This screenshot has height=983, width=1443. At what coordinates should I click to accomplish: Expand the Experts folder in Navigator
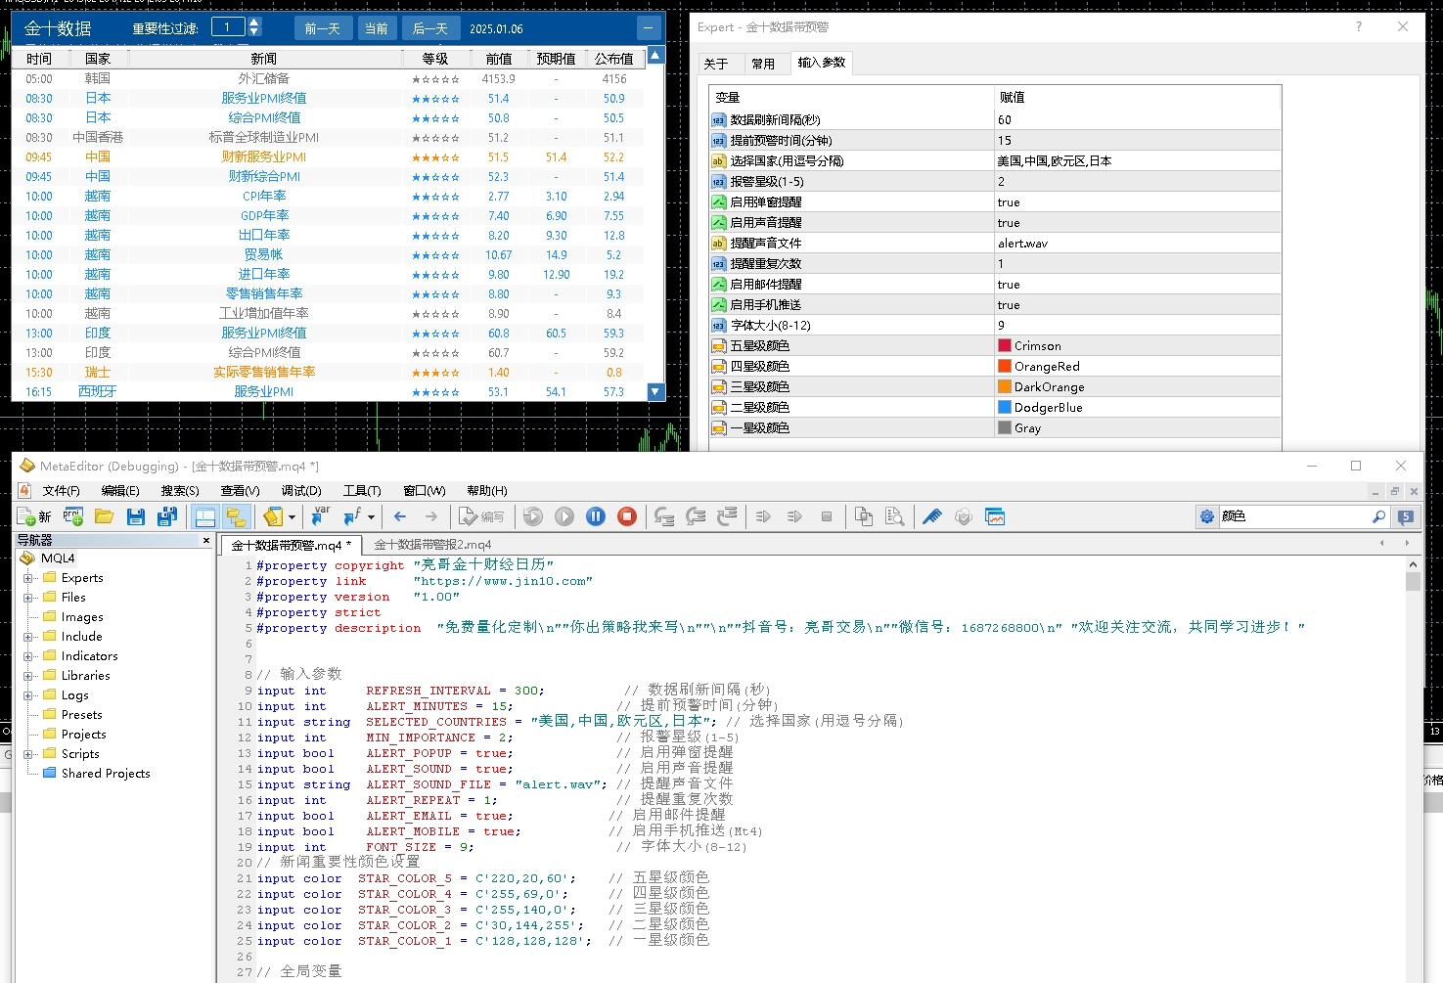(x=28, y=578)
